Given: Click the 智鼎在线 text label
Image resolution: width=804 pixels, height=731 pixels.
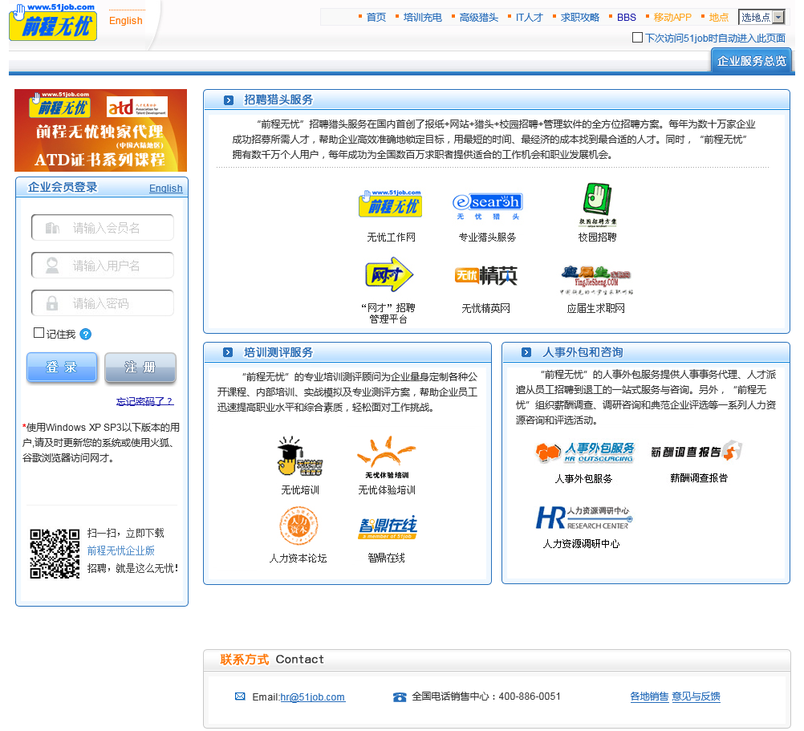Looking at the screenshot, I should (x=387, y=558).
